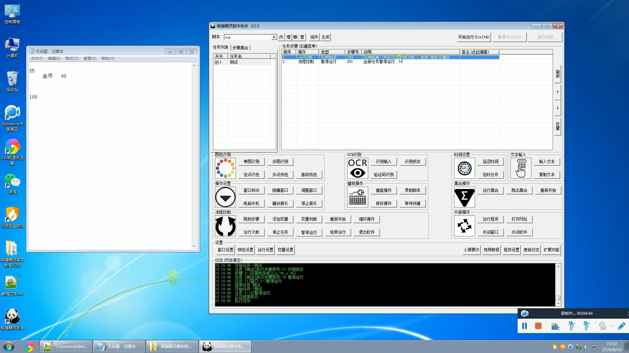Open Chrome from the taskbar
The image size is (629, 353).
click(x=29, y=346)
